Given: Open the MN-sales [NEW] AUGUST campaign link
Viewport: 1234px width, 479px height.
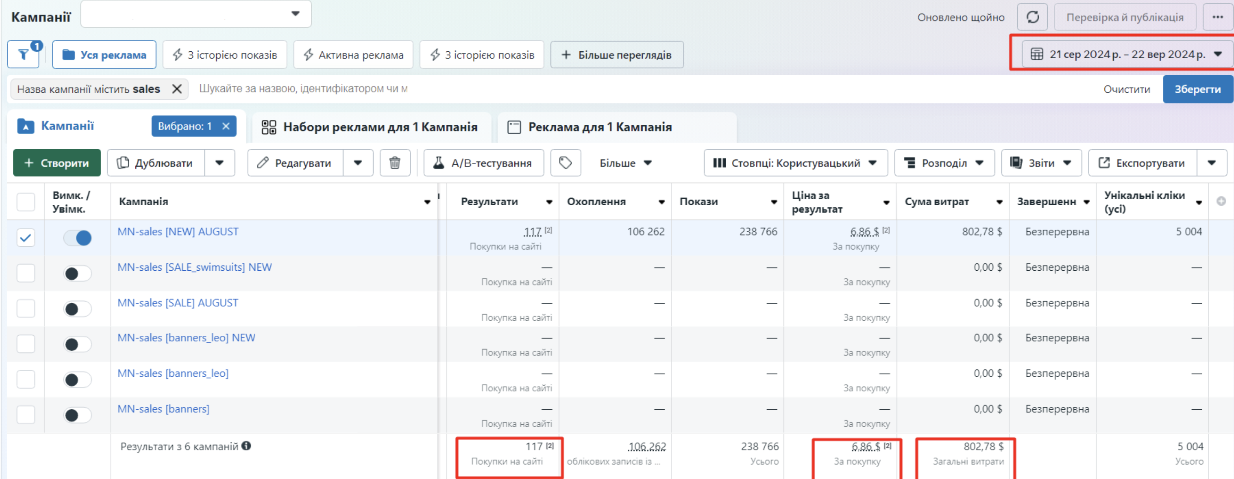Looking at the screenshot, I should point(178,232).
